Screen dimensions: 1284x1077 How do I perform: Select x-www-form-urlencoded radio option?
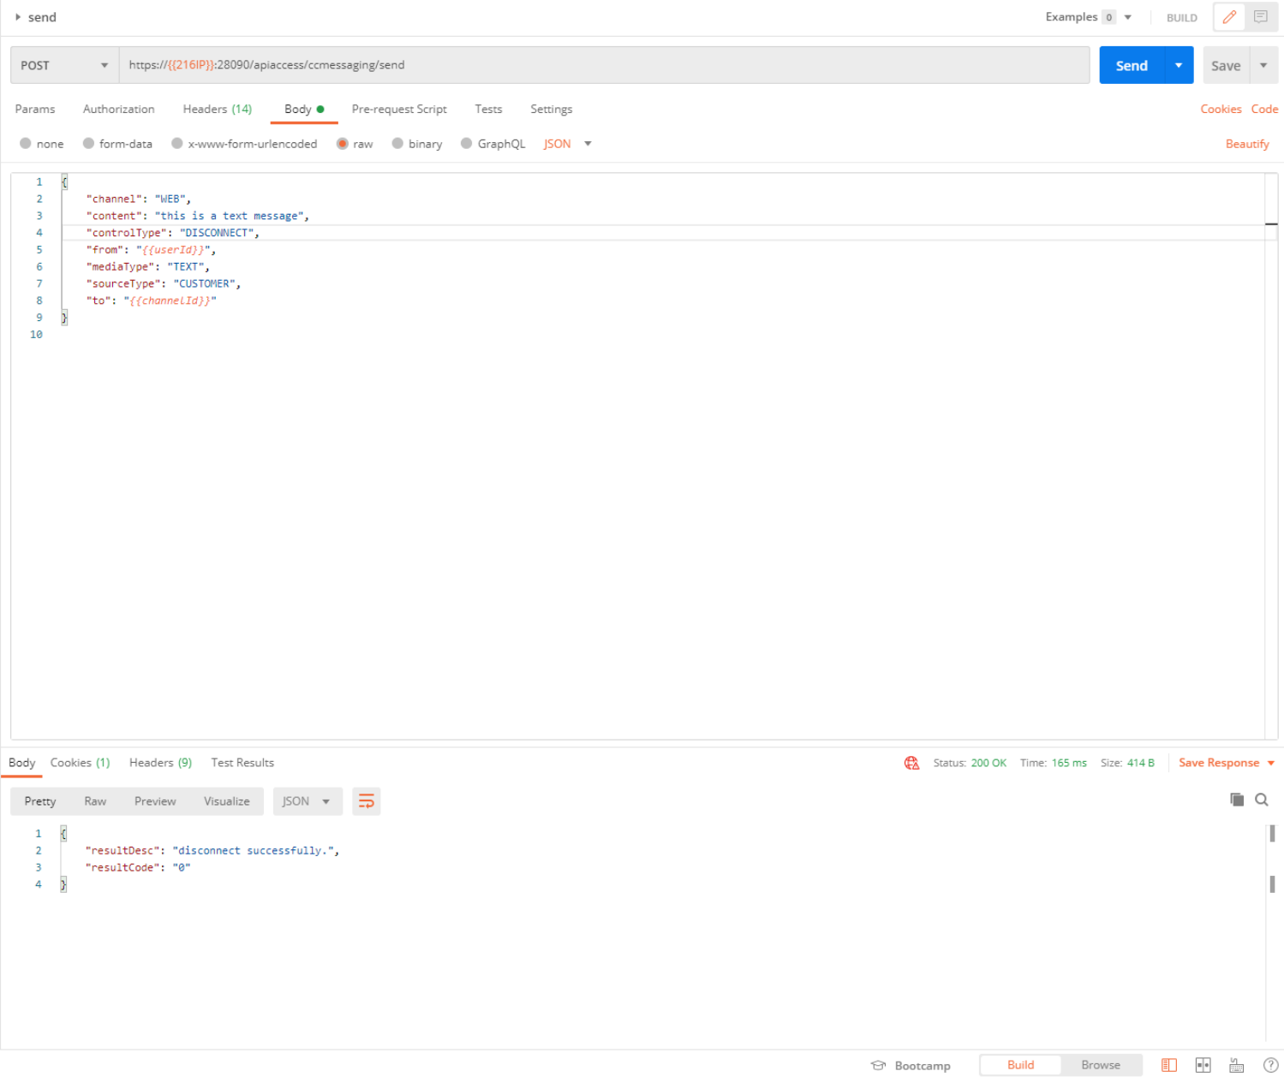[177, 144]
